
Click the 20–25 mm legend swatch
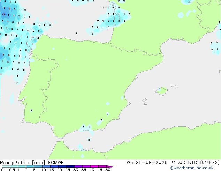tap(62, 166)
